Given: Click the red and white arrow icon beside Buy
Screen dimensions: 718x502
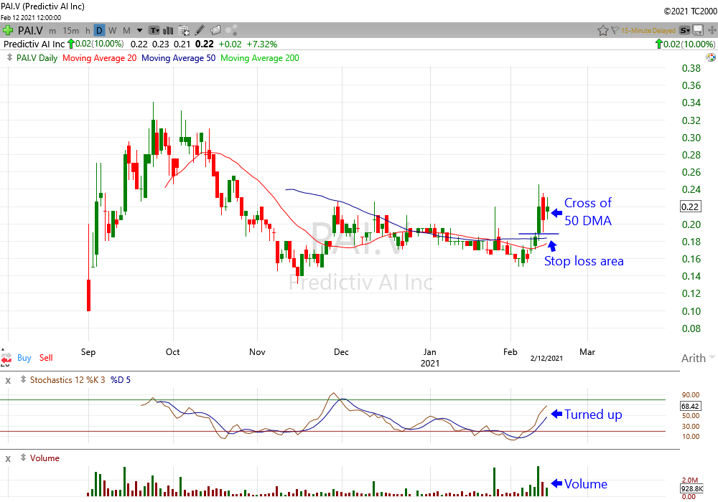Looking at the screenshot, I should point(6,358).
